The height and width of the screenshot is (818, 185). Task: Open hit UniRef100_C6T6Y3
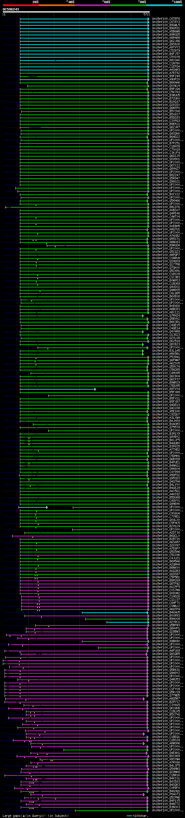(x=166, y=22)
